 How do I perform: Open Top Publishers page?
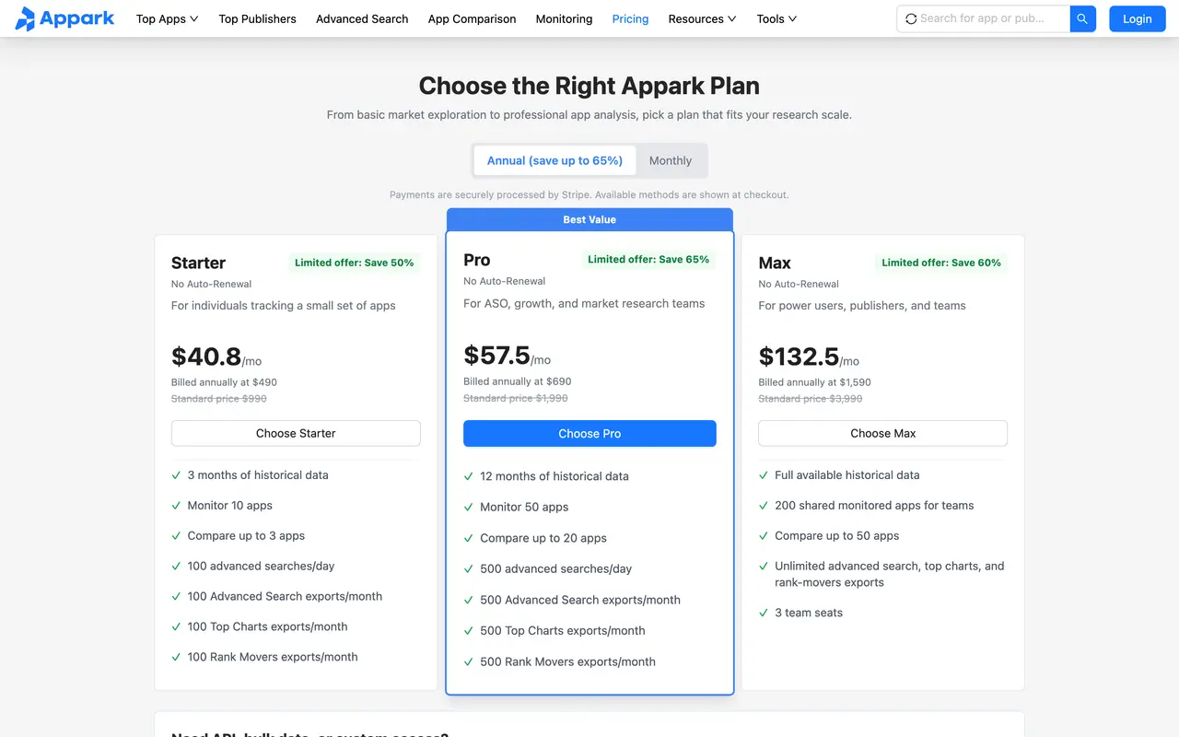[257, 18]
